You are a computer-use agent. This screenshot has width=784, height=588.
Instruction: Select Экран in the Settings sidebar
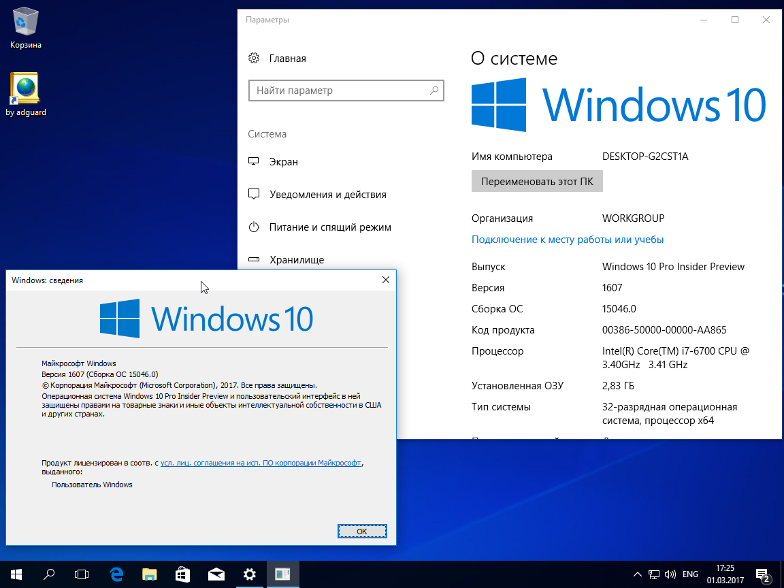point(284,162)
